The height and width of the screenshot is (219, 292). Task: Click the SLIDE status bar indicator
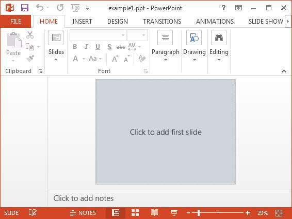[x=11, y=213]
